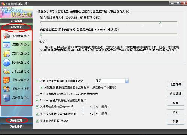The height and width of the screenshot is (135, 187).
Task: Click the 输入/输出缓存大小 slider handle
Action: (160, 23)
